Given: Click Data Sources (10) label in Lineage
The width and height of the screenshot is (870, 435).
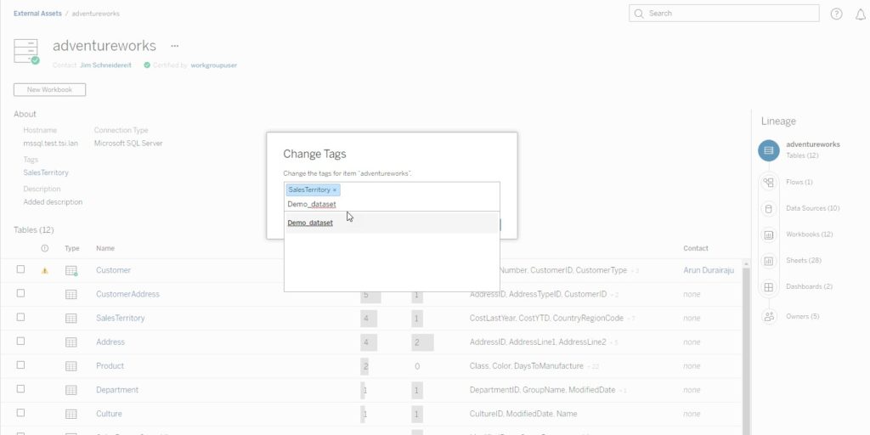Looking at the screenshot, I should (813, 208).
